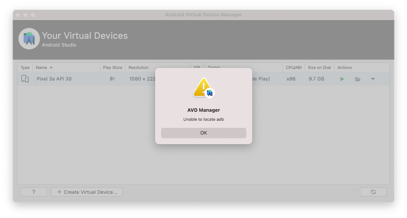Open the AVD folder on disk via the folder icon
The image size is (407, 218).
357,79
